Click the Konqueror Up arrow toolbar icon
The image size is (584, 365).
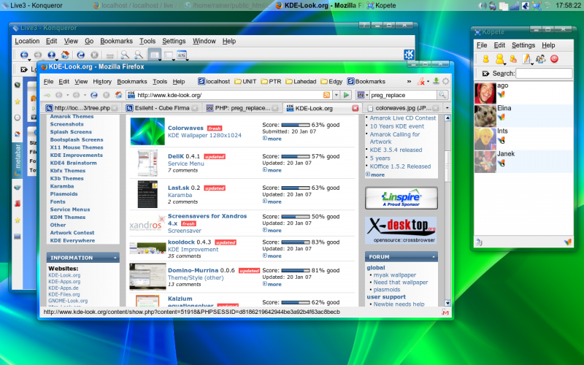(51, 55)
